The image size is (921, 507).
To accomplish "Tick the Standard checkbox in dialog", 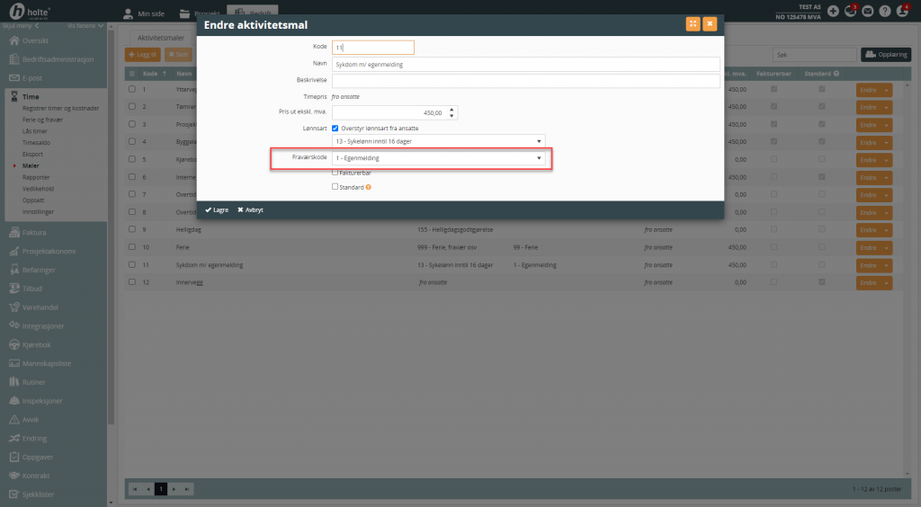I will click(335, 187).
